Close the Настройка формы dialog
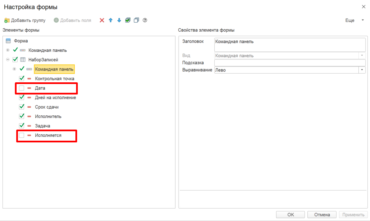The image size is (370, 221). tap(364, 7)
